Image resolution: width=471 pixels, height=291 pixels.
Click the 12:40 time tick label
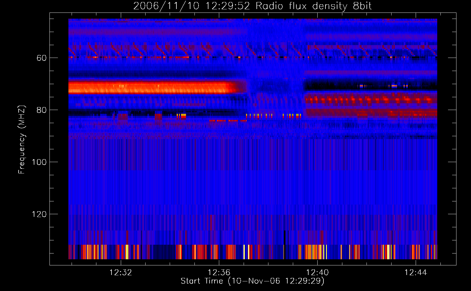pos(317,273)
